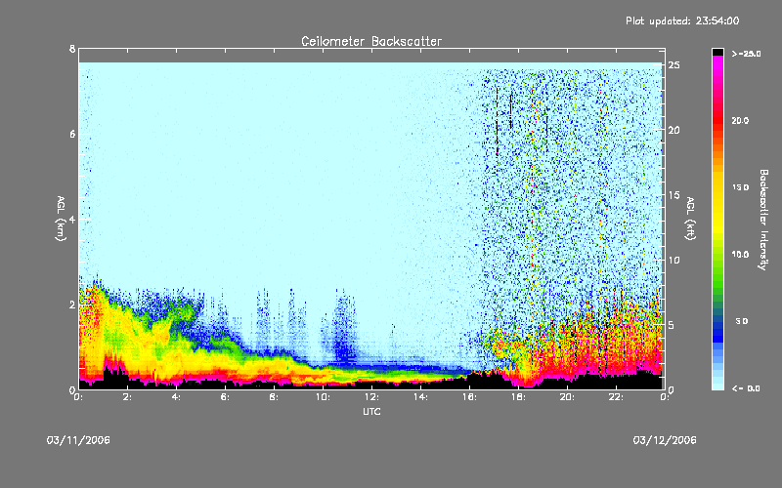Click the "14:" hour tick on UTC axis
This screenshot has width=782, height=488.
coord(420,397)
